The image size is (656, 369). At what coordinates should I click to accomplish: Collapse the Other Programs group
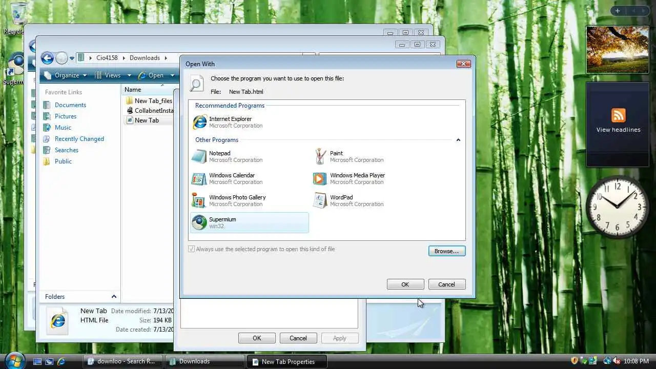click(458, 140)
